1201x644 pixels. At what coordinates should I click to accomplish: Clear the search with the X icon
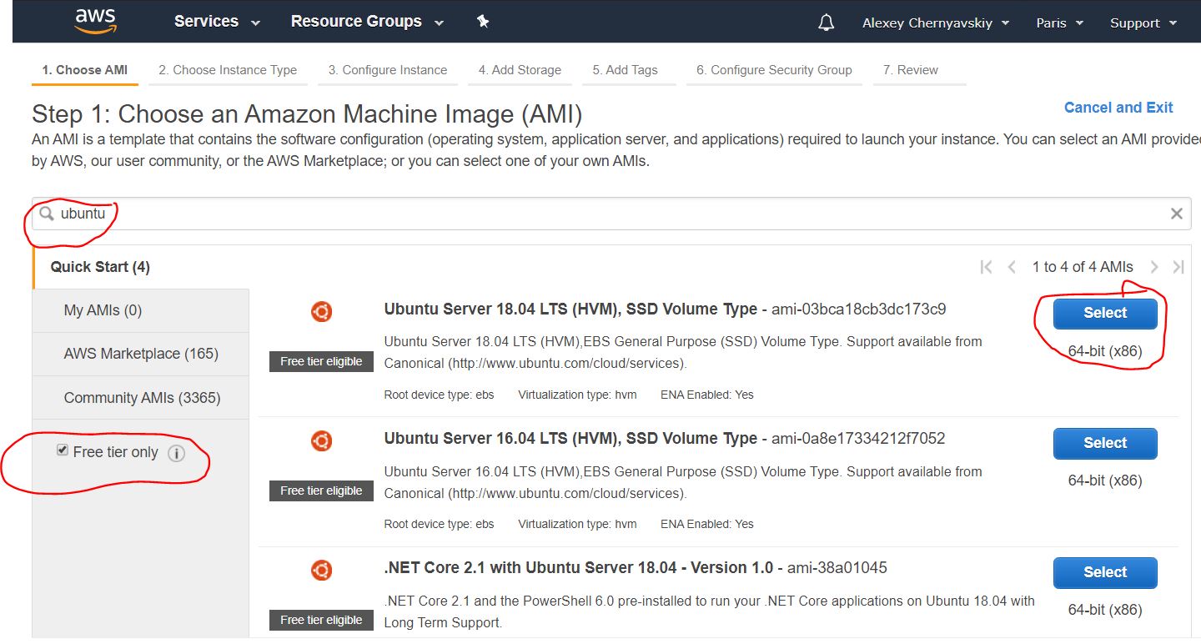pos(1176,213)
